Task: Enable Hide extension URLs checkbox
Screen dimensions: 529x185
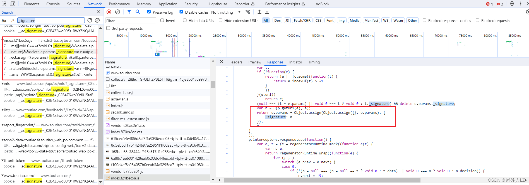Action: [x=220, y=20]
